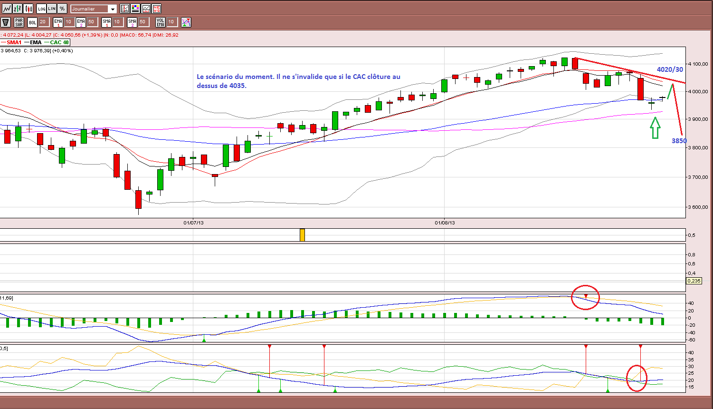Click the 3 700,00 price axis label
Viewport: 713px width, 409px height.
697,177
